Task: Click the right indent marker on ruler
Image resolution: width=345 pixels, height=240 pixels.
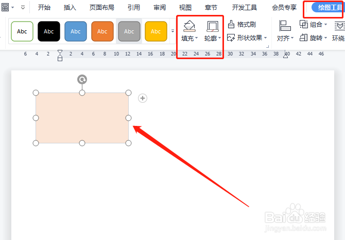Action: coord(286,56)
